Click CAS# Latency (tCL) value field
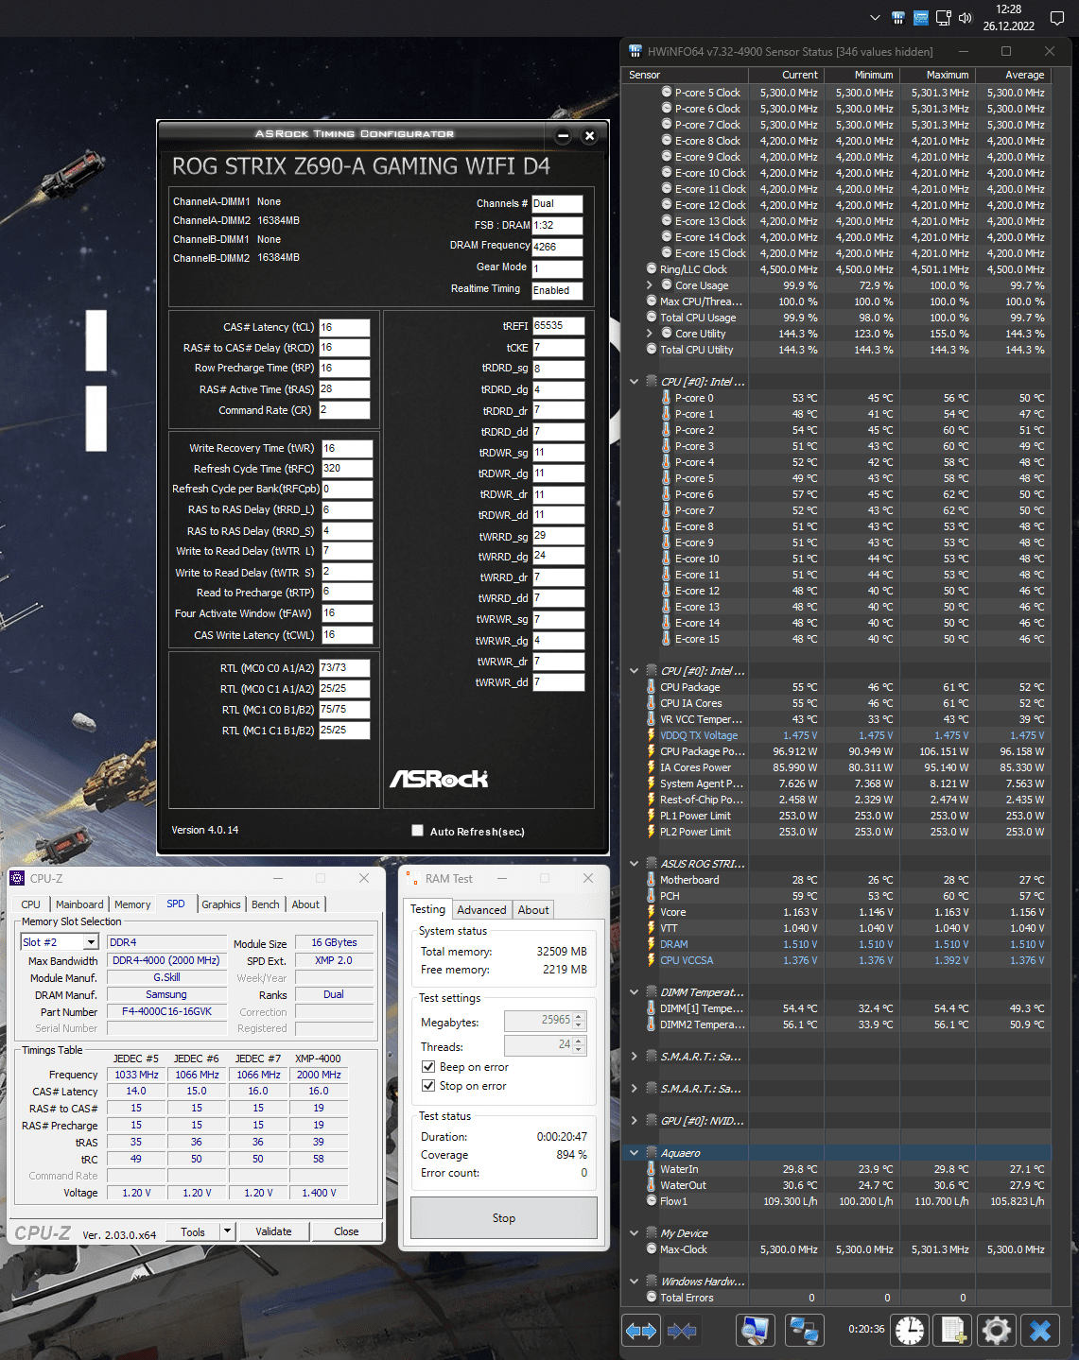The image size is (1079, 1360). [x=344, y=327]
